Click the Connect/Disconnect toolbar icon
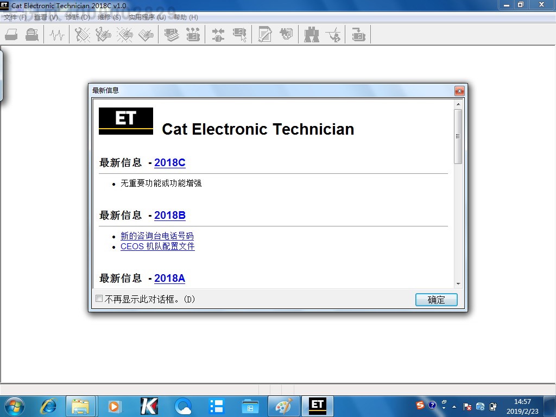556x417 pixels. coord(218,35)
